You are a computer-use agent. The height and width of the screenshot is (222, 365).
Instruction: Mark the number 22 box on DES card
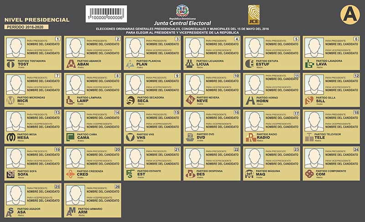pos(236,149)
